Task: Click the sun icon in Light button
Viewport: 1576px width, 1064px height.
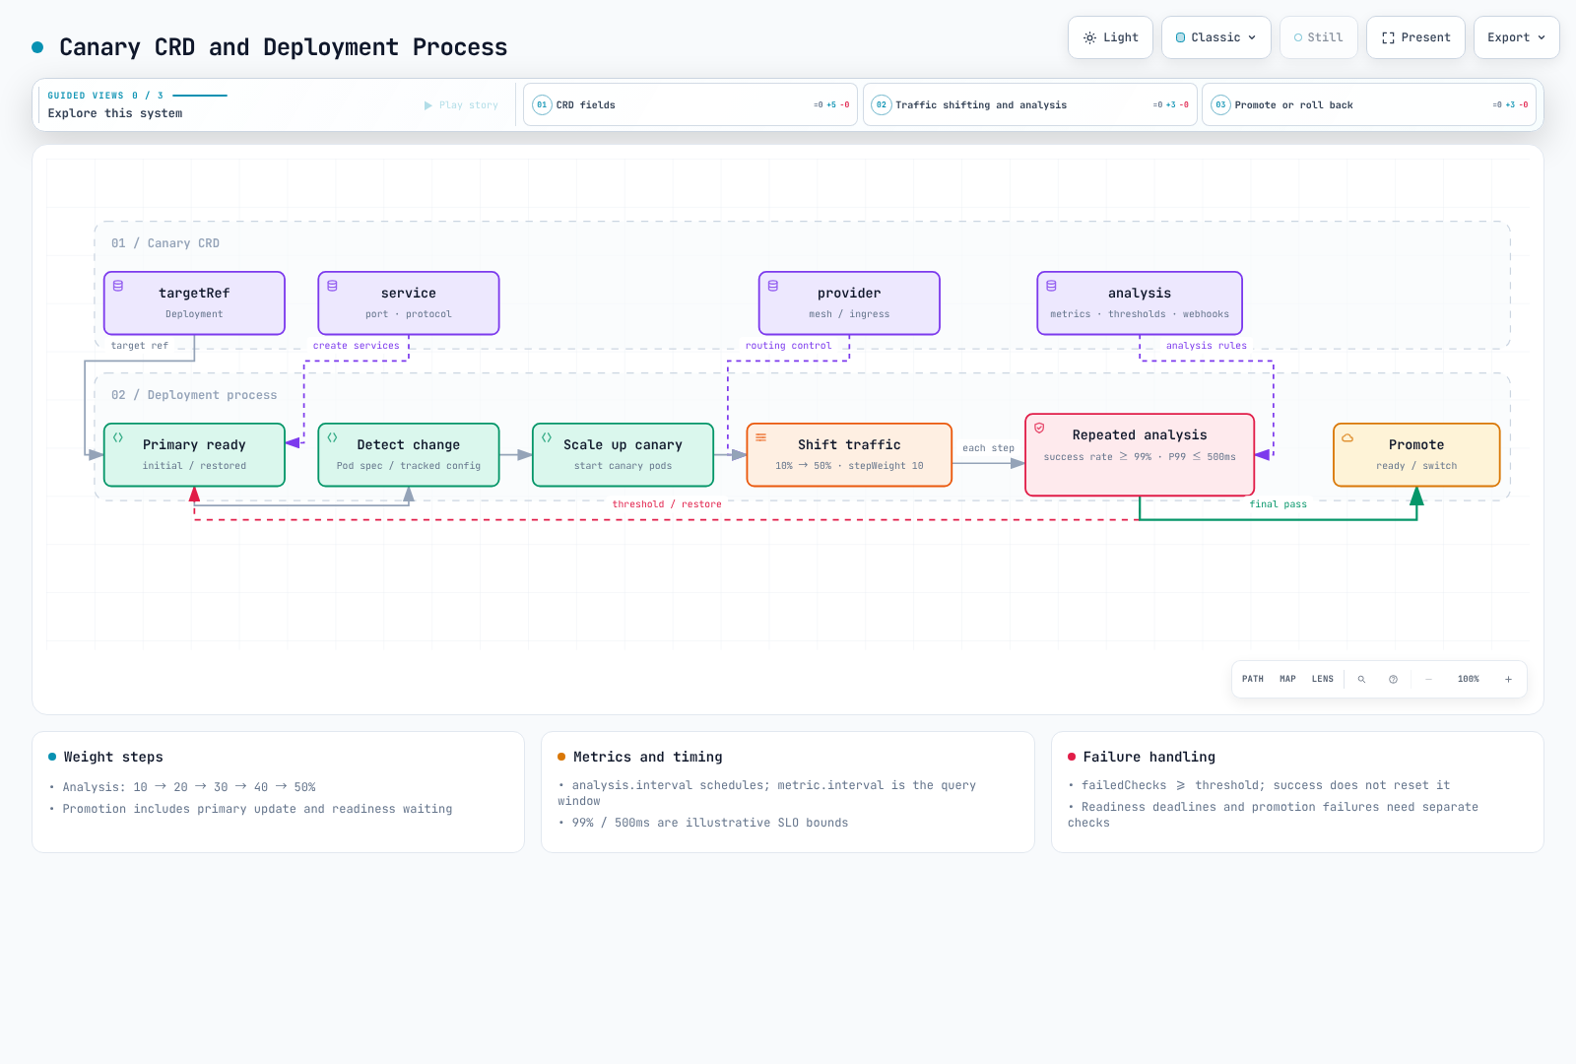Action: pos(1089,37)
